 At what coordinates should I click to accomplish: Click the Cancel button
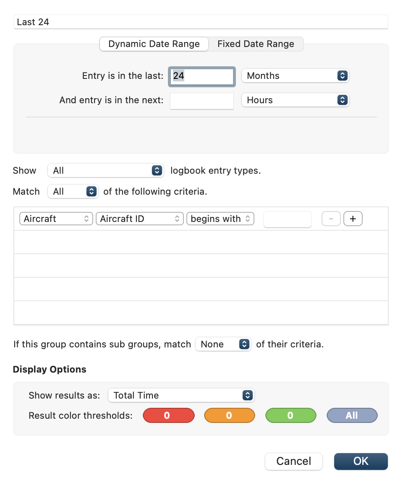click(294, 461)
